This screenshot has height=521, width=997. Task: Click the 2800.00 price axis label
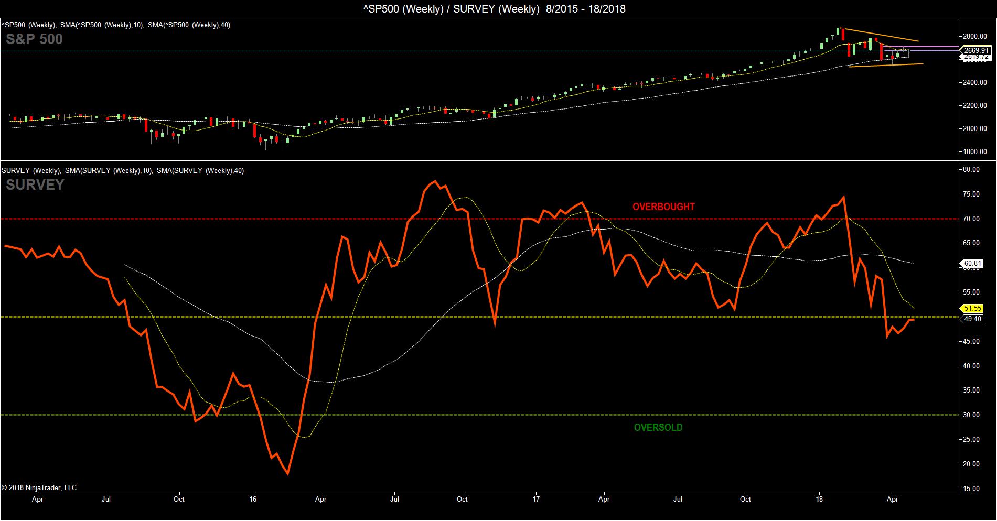pyautogui.click(x=976, y=36)
